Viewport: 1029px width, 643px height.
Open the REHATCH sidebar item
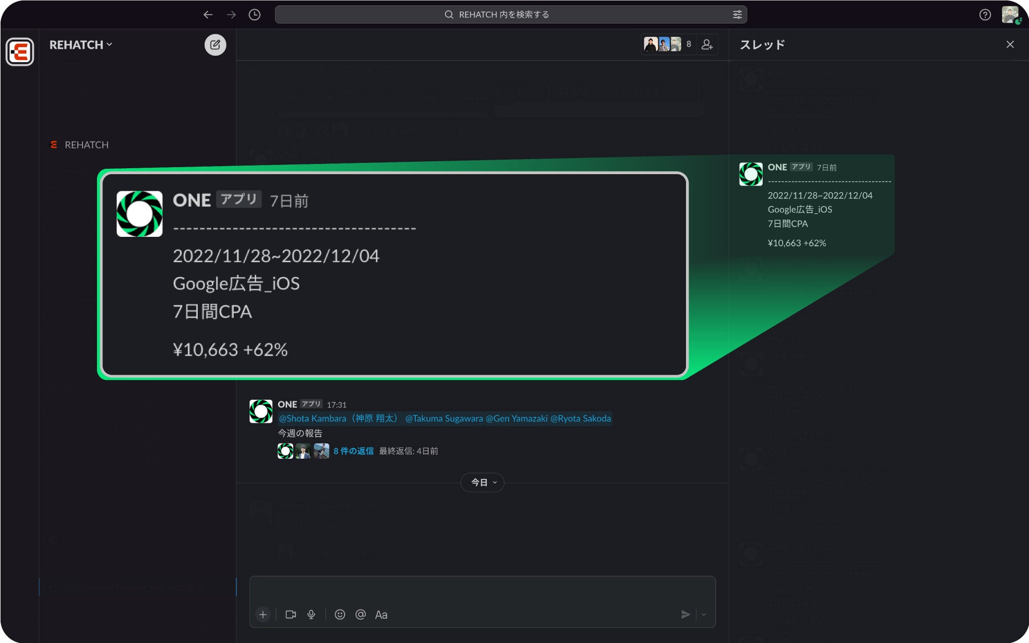pyautogui.click(x=80, y=145)
